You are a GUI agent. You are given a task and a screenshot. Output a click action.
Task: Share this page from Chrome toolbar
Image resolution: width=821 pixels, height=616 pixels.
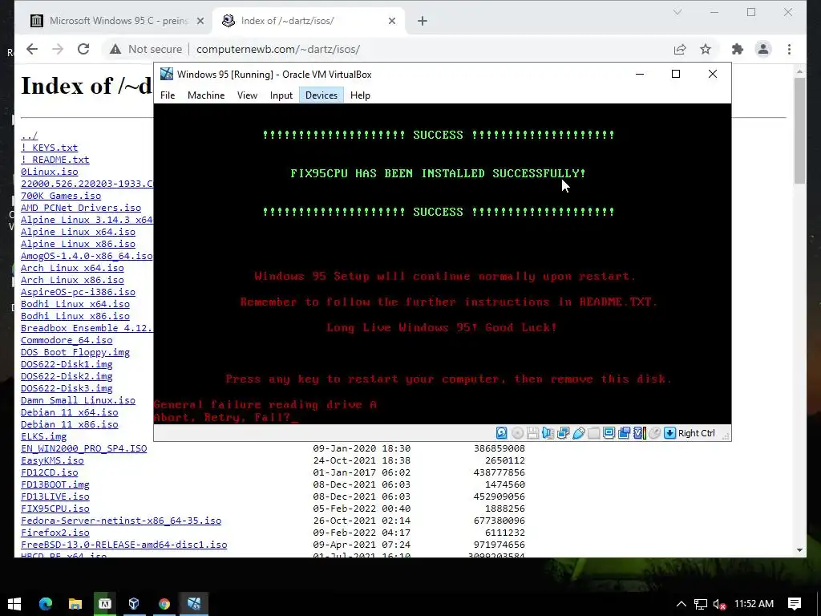click(x=680, y=49)
